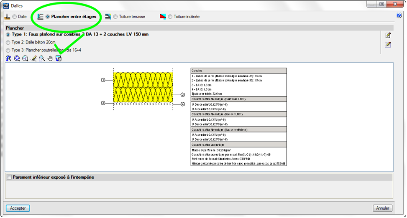407x218 pixels.
Task: Select the yellow pencil tool in toolbar
Action: (33, 58)
